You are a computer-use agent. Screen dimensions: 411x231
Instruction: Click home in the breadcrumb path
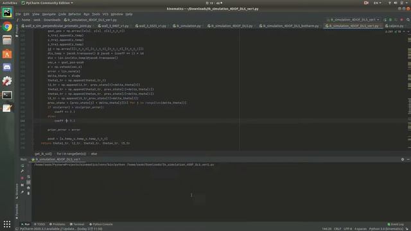click(x=26, y=20)
